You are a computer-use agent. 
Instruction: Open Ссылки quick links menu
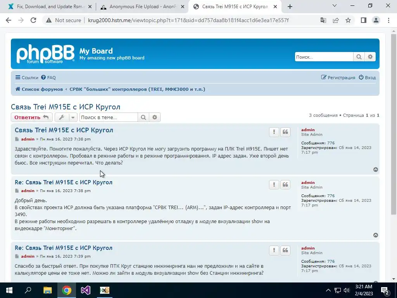click(x=27, y=78)
